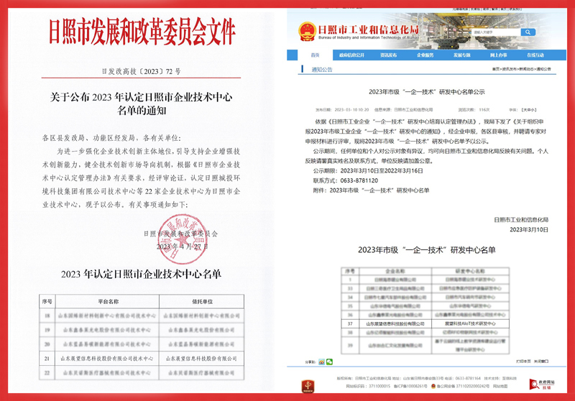Image resolution: width=575 pixels, height=401 pixels.
Task: Open the 资讯发布 navigation tab
Action: [x=389, y=55]
